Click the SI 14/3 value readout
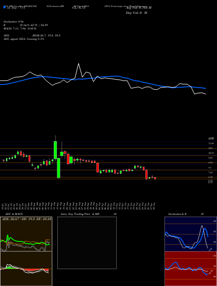This screenshot has height=286, width=217. [x=34, y=25]
